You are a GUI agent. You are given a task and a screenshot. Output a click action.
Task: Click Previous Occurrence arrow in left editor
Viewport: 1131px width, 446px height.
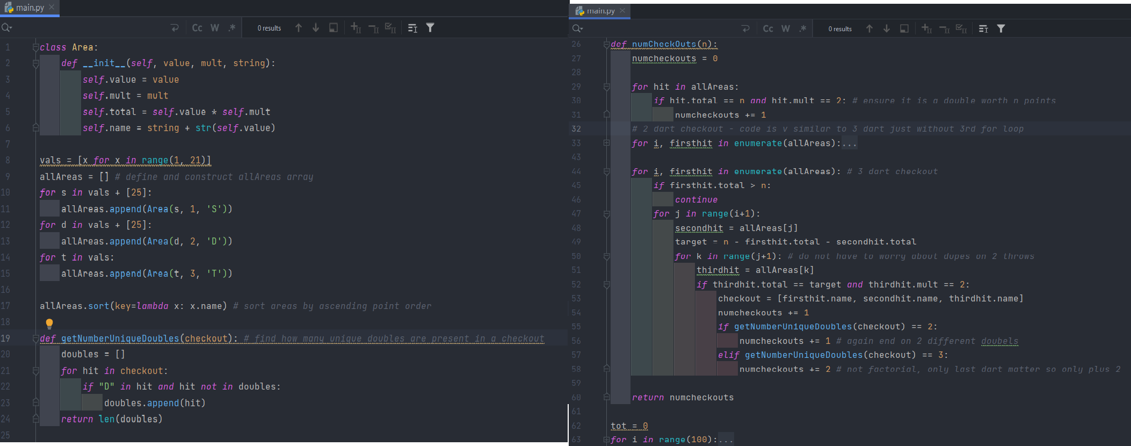coord(299,28)
